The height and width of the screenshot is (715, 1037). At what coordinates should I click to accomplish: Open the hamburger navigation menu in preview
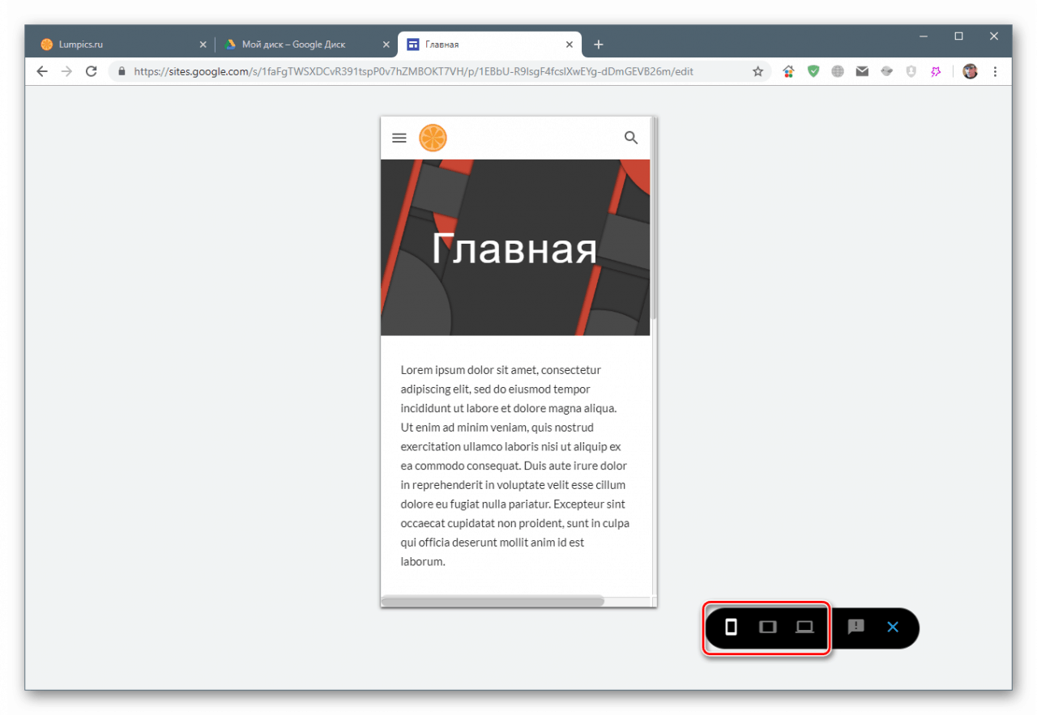pyautogui.click(x=399, y=138)
